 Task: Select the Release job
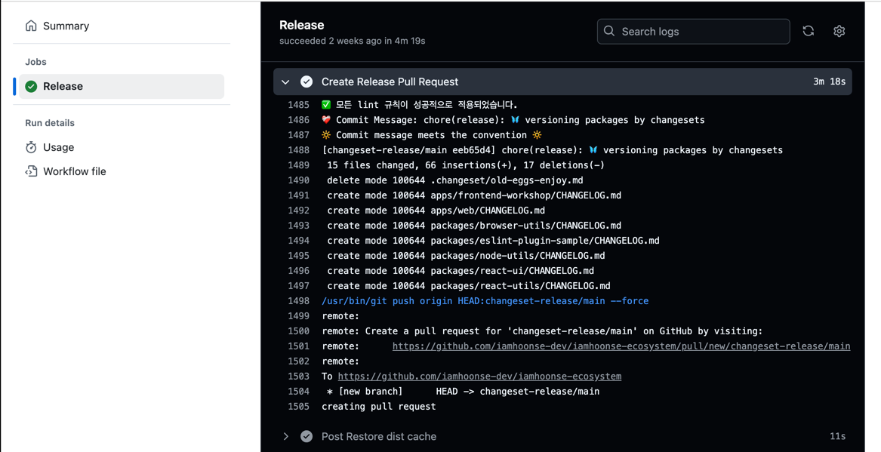[x=122, y=87]
